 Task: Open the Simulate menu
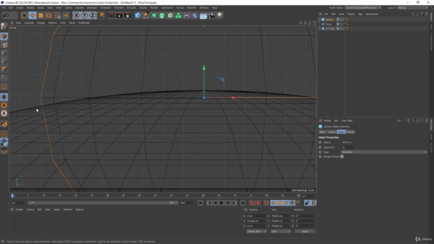point(131,7)
